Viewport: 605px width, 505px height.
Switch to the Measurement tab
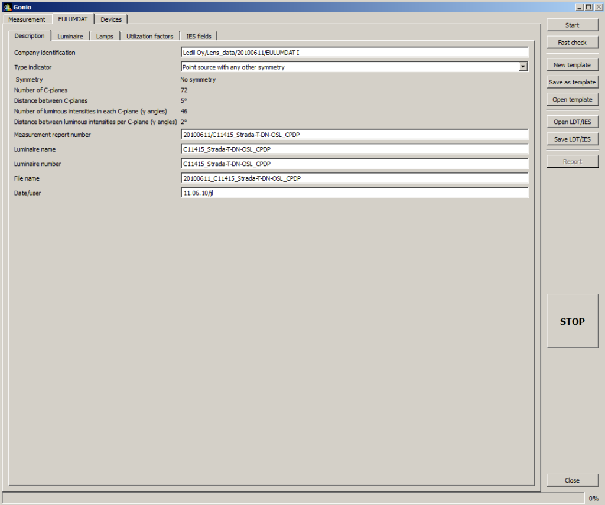point(27,19)
